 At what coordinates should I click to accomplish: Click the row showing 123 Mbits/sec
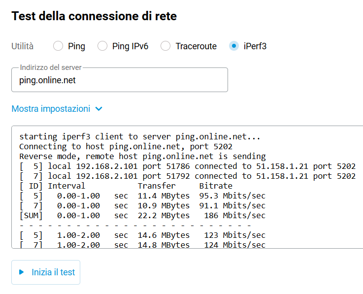tap(142, 235)
